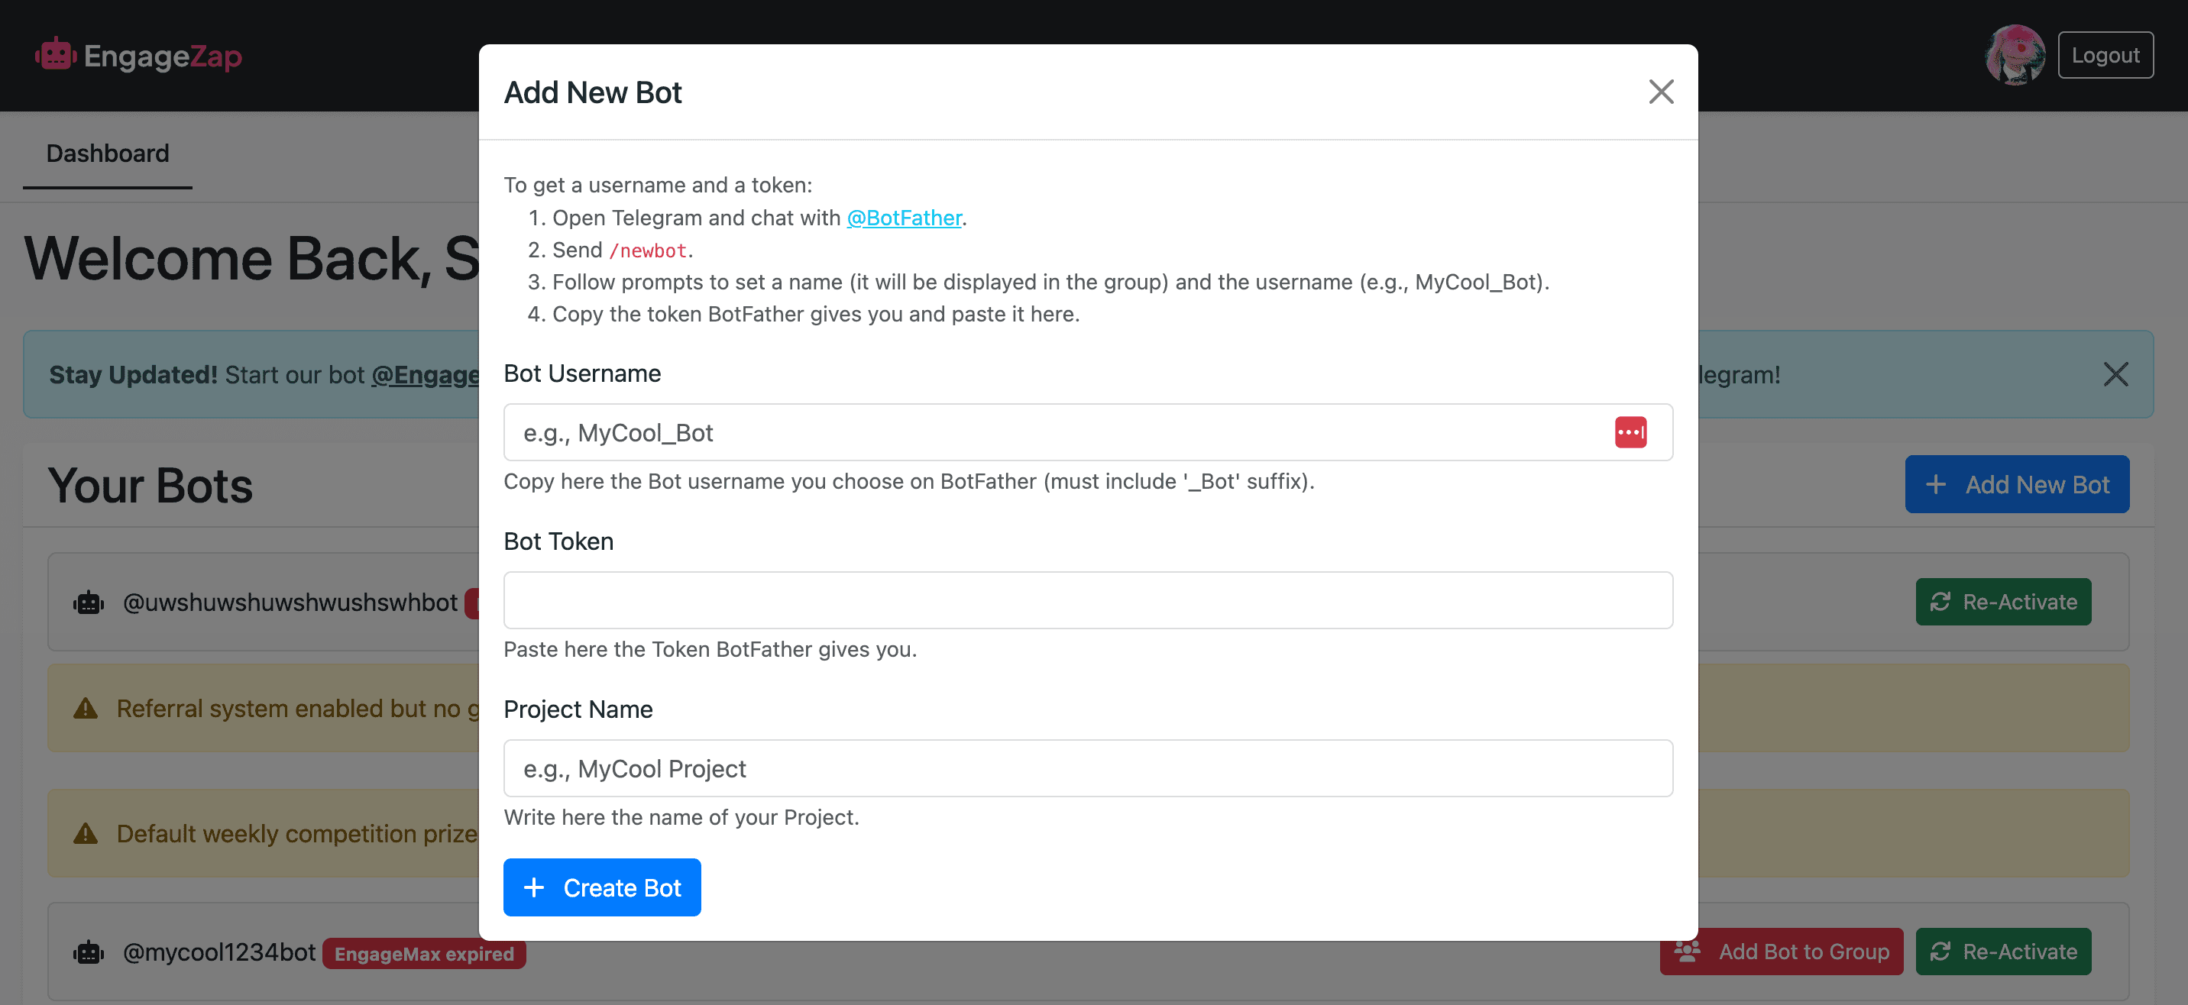Viewport: 2188px width, 1005px height.
Task: Click the Logout button
Action: [2105, 55]
